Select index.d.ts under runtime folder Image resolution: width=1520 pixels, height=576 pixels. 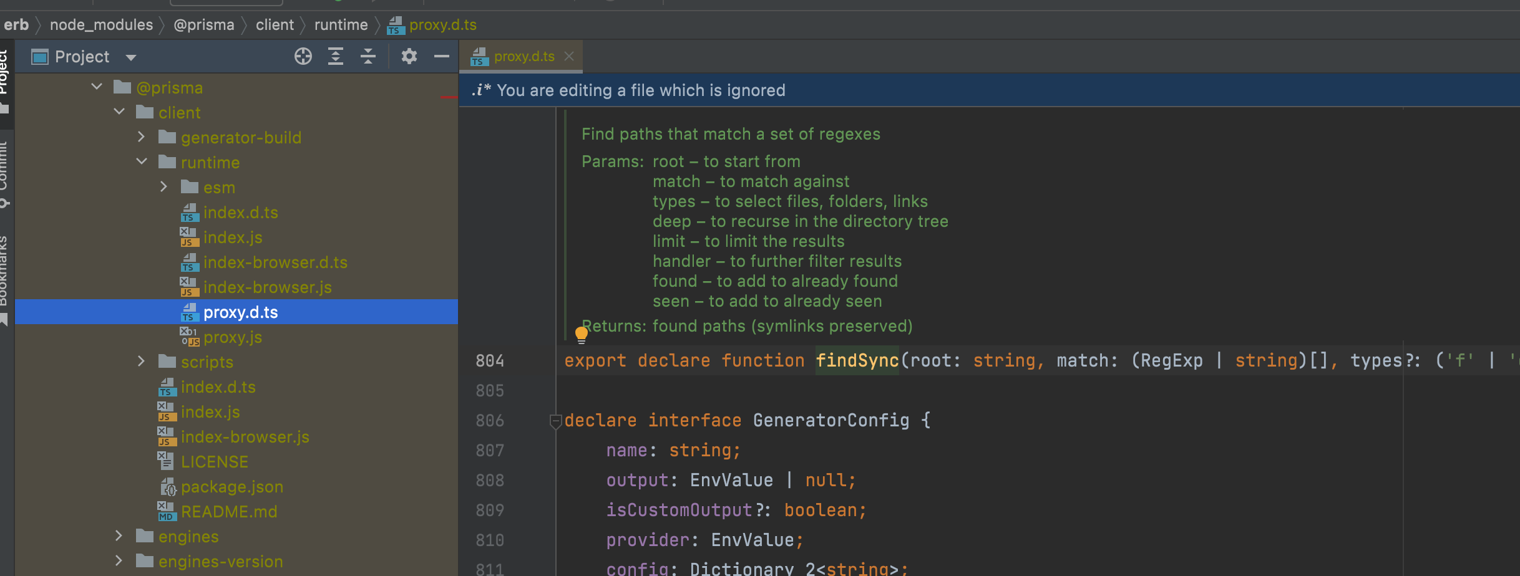point(240,213)
